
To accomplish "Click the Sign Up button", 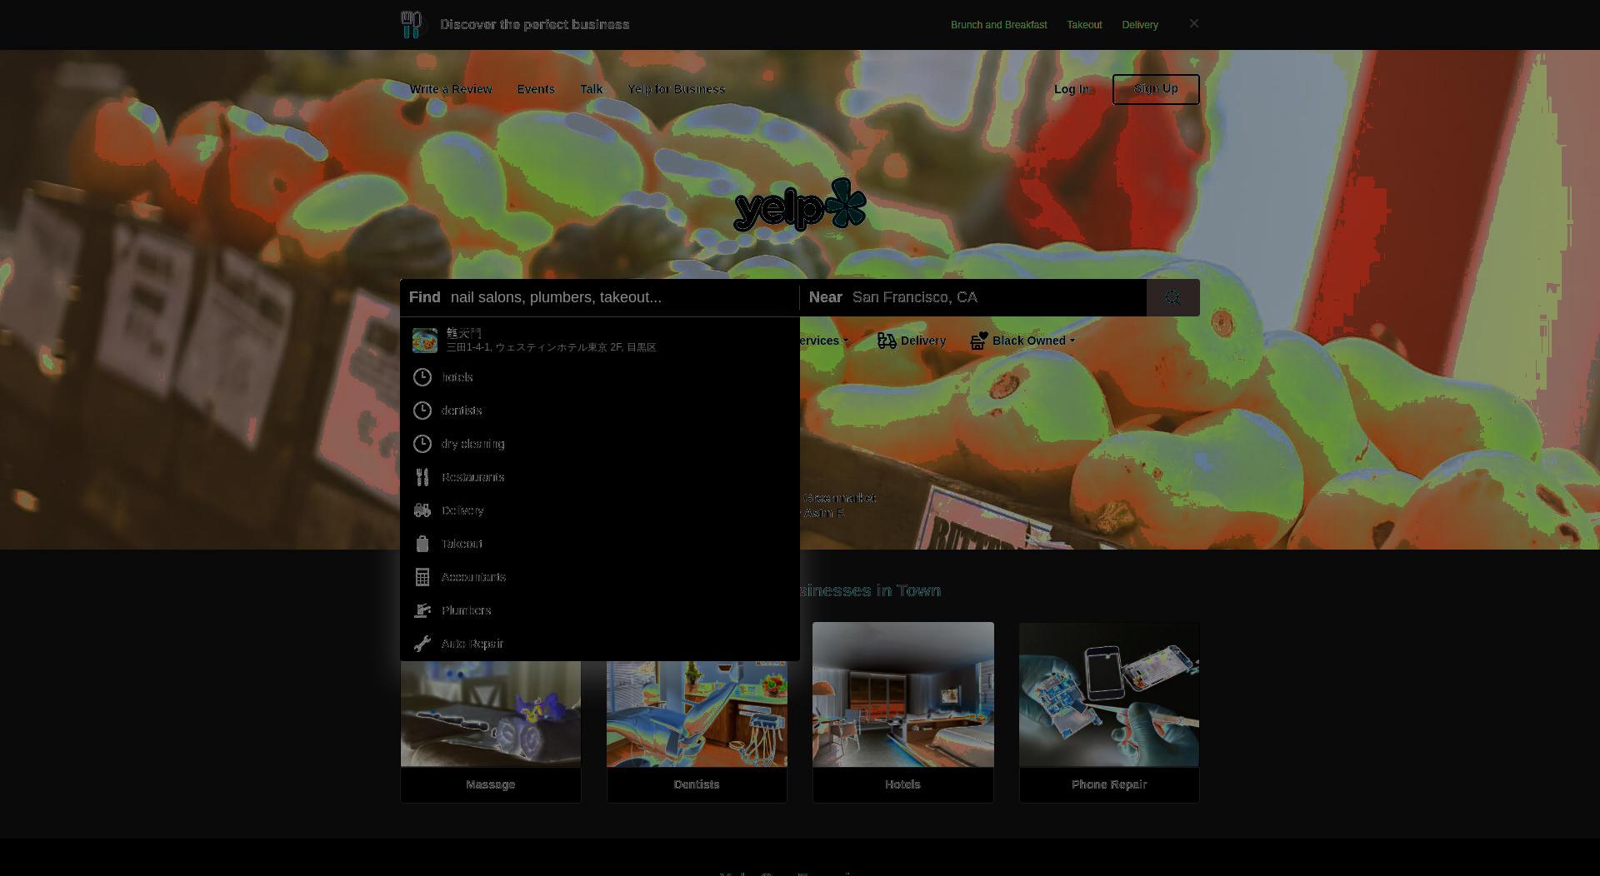I will pyautogui.click(x=1156, y=89).
